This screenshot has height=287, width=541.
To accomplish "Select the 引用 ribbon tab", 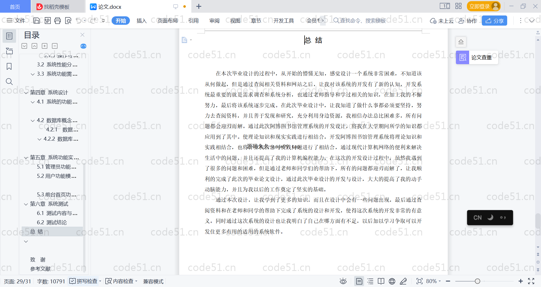I will [193, 21].
